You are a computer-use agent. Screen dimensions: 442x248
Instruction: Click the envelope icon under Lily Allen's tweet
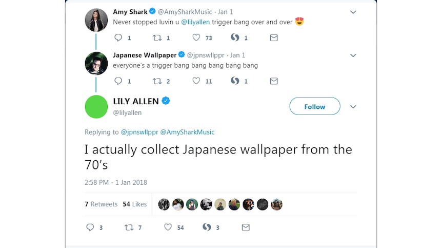coord(246,227)
